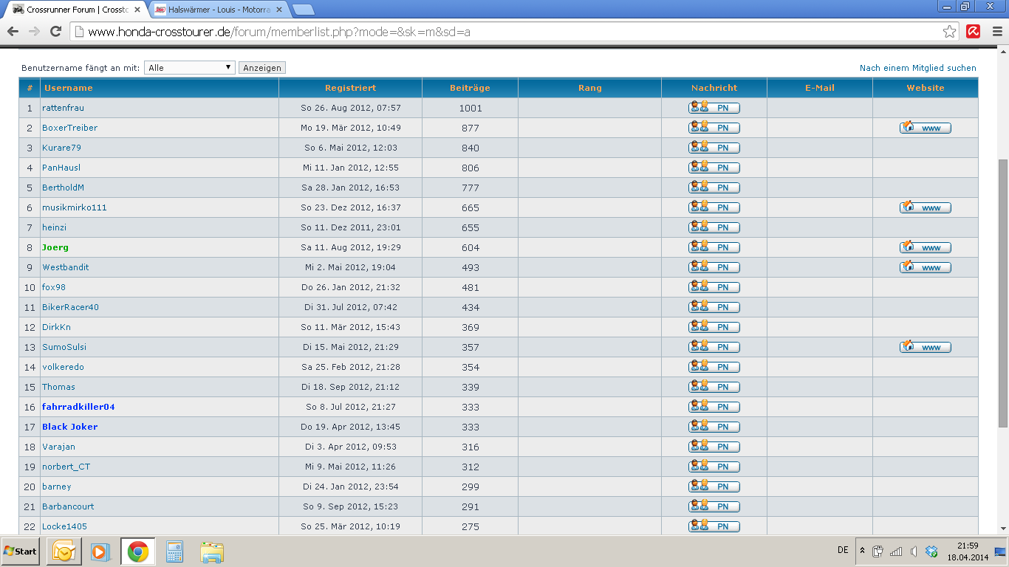Switch to the Halswärmer - Louis tab
The height and width of the screenshot is (567, 1009).
pos(217,10)
